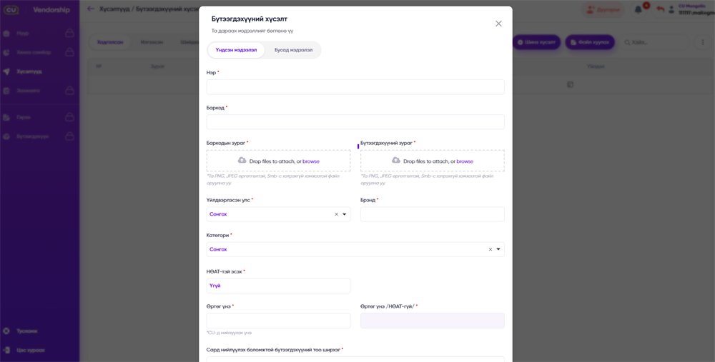Click lock icon beside Хянах самбар
The height and width of the screenshot is (362, 715).
pyautogui.click(x=69, y=52)
